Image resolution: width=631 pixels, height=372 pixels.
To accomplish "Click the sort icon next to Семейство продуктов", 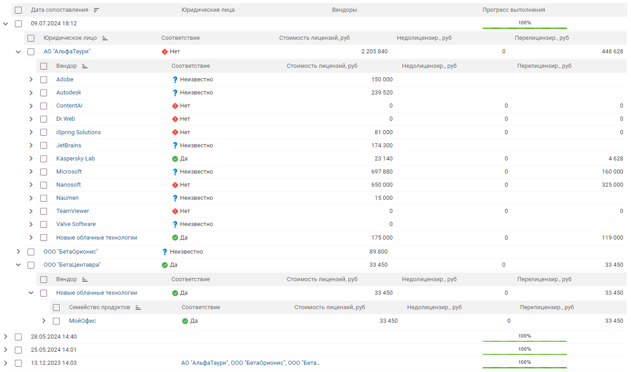I will [x=138, y=307].
